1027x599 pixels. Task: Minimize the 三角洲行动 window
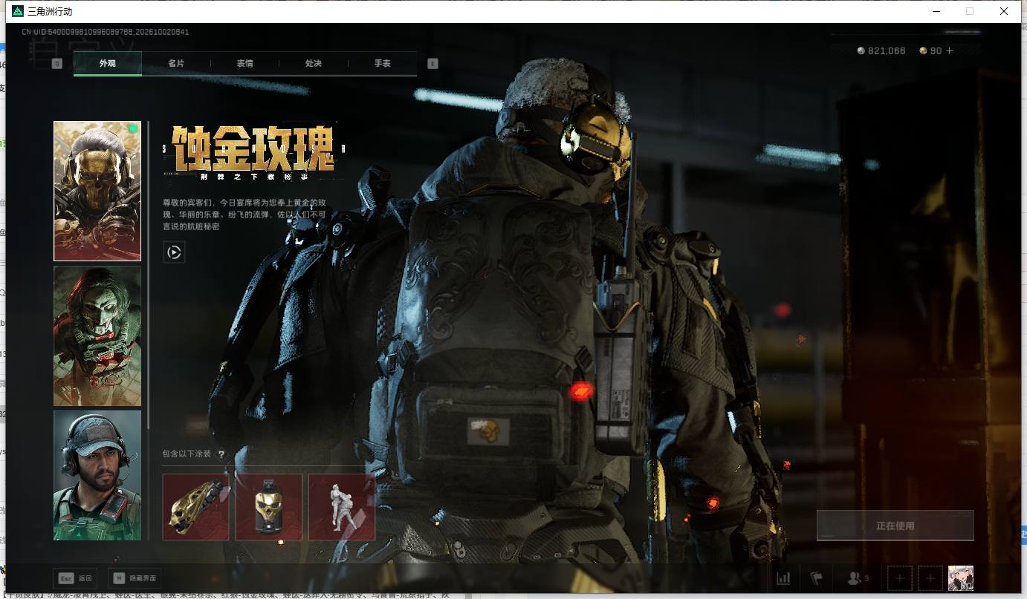click(936, 12)
